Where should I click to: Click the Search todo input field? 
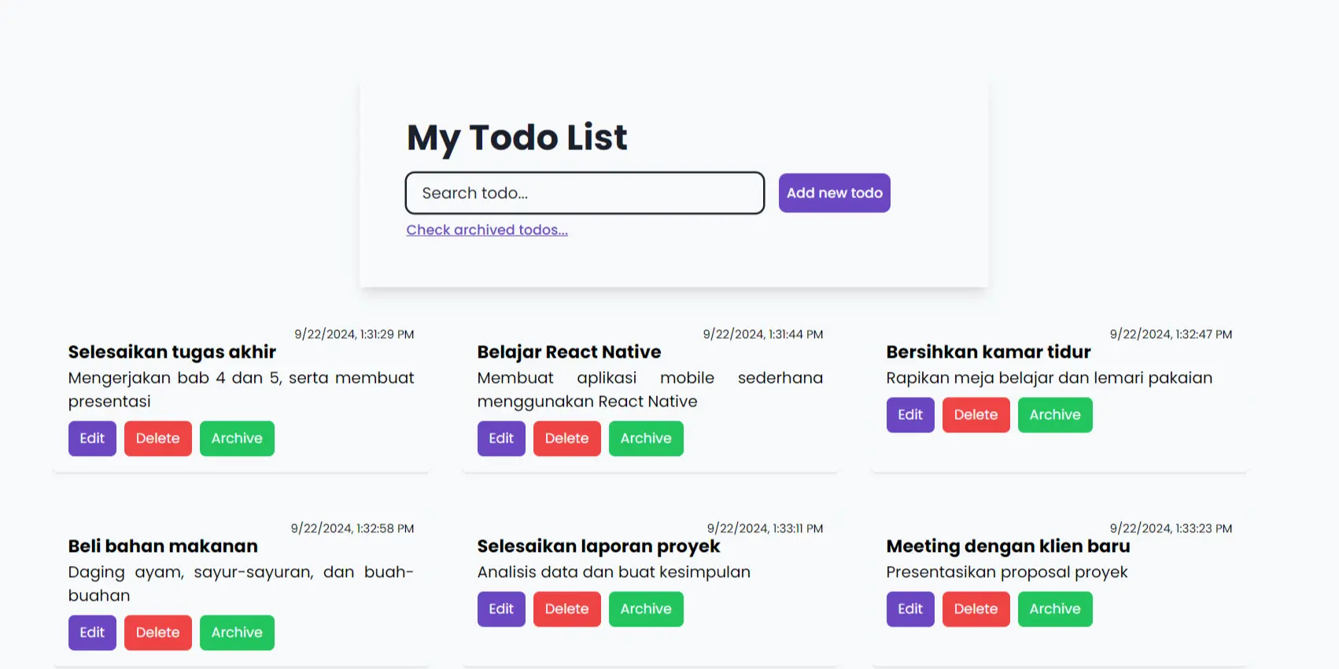[585, 193]
